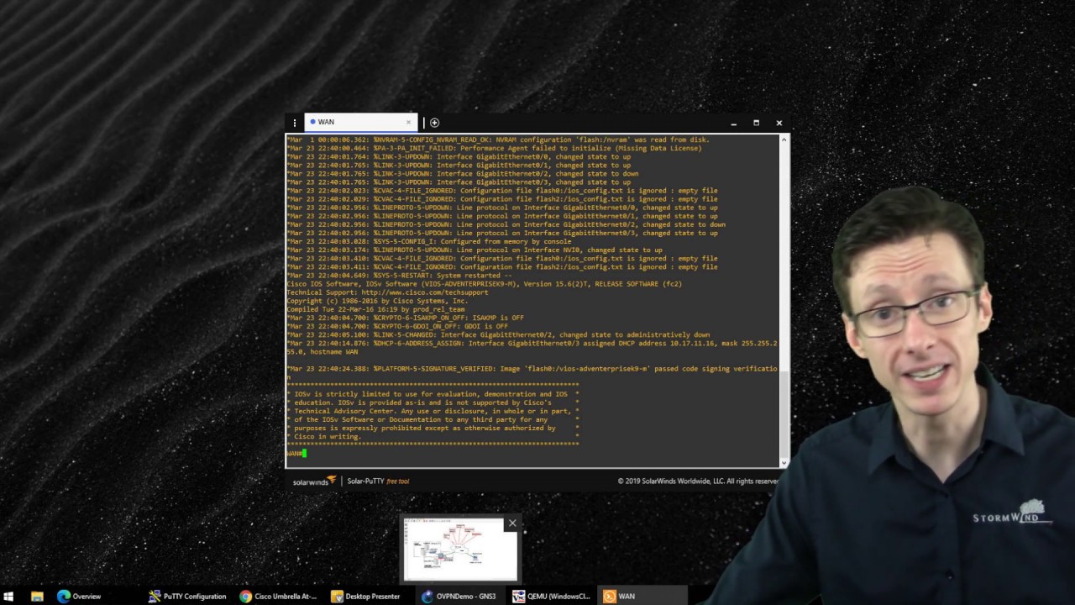
Task: Click the SolarWinds logo in footer
Action: 314,481
